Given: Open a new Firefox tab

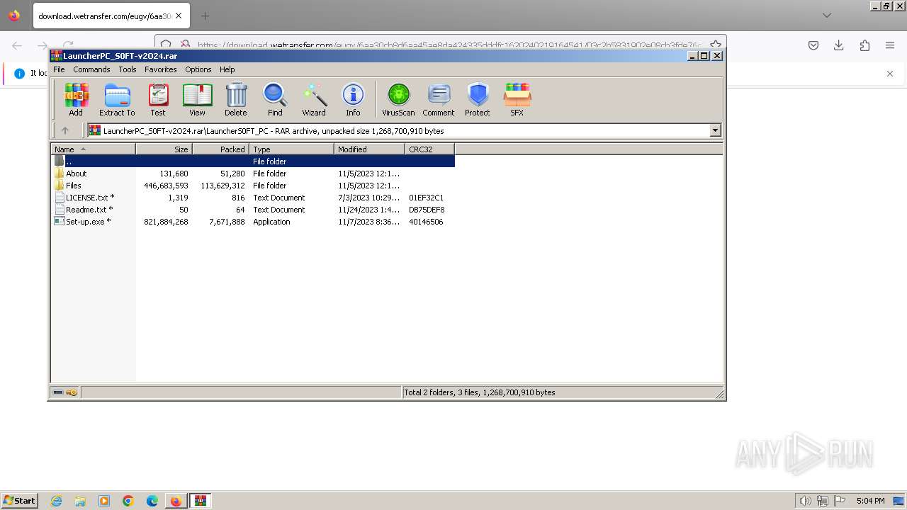Looking at the screenshot, I should [205, 16].
